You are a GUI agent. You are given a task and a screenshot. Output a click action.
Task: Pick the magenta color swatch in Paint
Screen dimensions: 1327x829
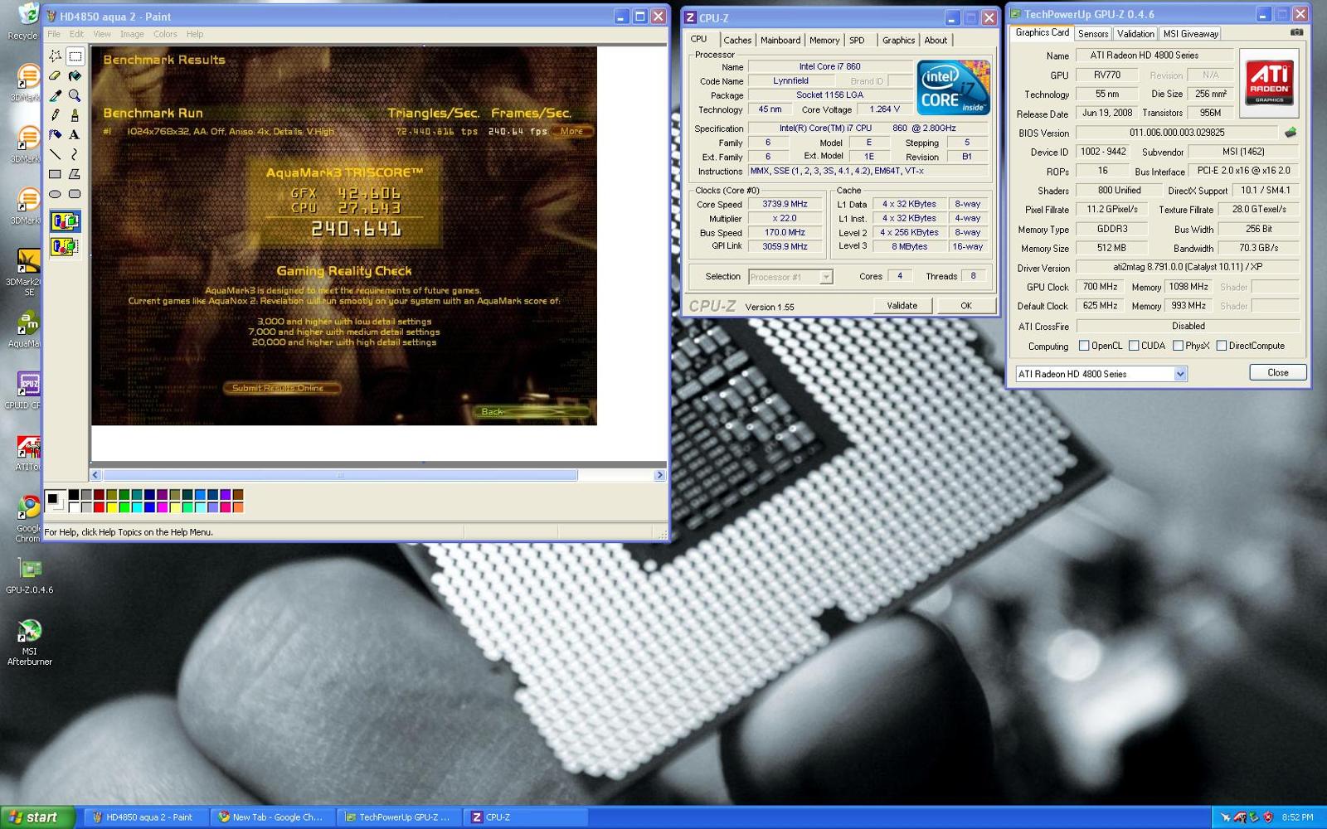162,507
